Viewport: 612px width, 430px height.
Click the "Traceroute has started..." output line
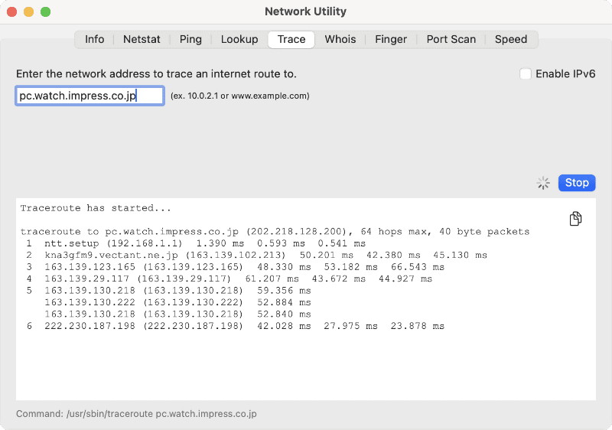[x=96, y=208]
